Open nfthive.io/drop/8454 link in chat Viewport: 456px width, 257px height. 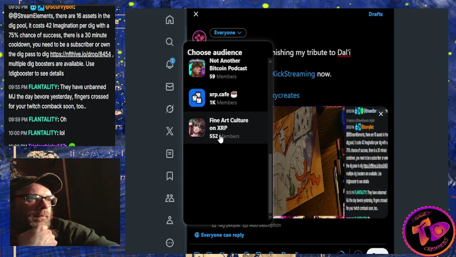(81, 54)
